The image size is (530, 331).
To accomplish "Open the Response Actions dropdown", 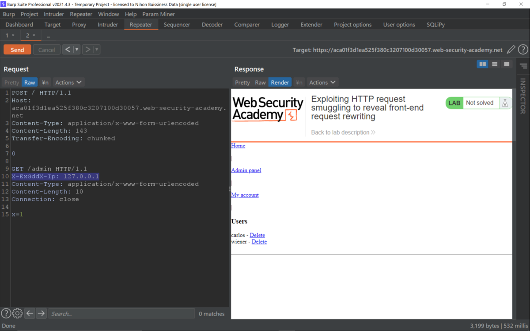I will pos(322,83).
